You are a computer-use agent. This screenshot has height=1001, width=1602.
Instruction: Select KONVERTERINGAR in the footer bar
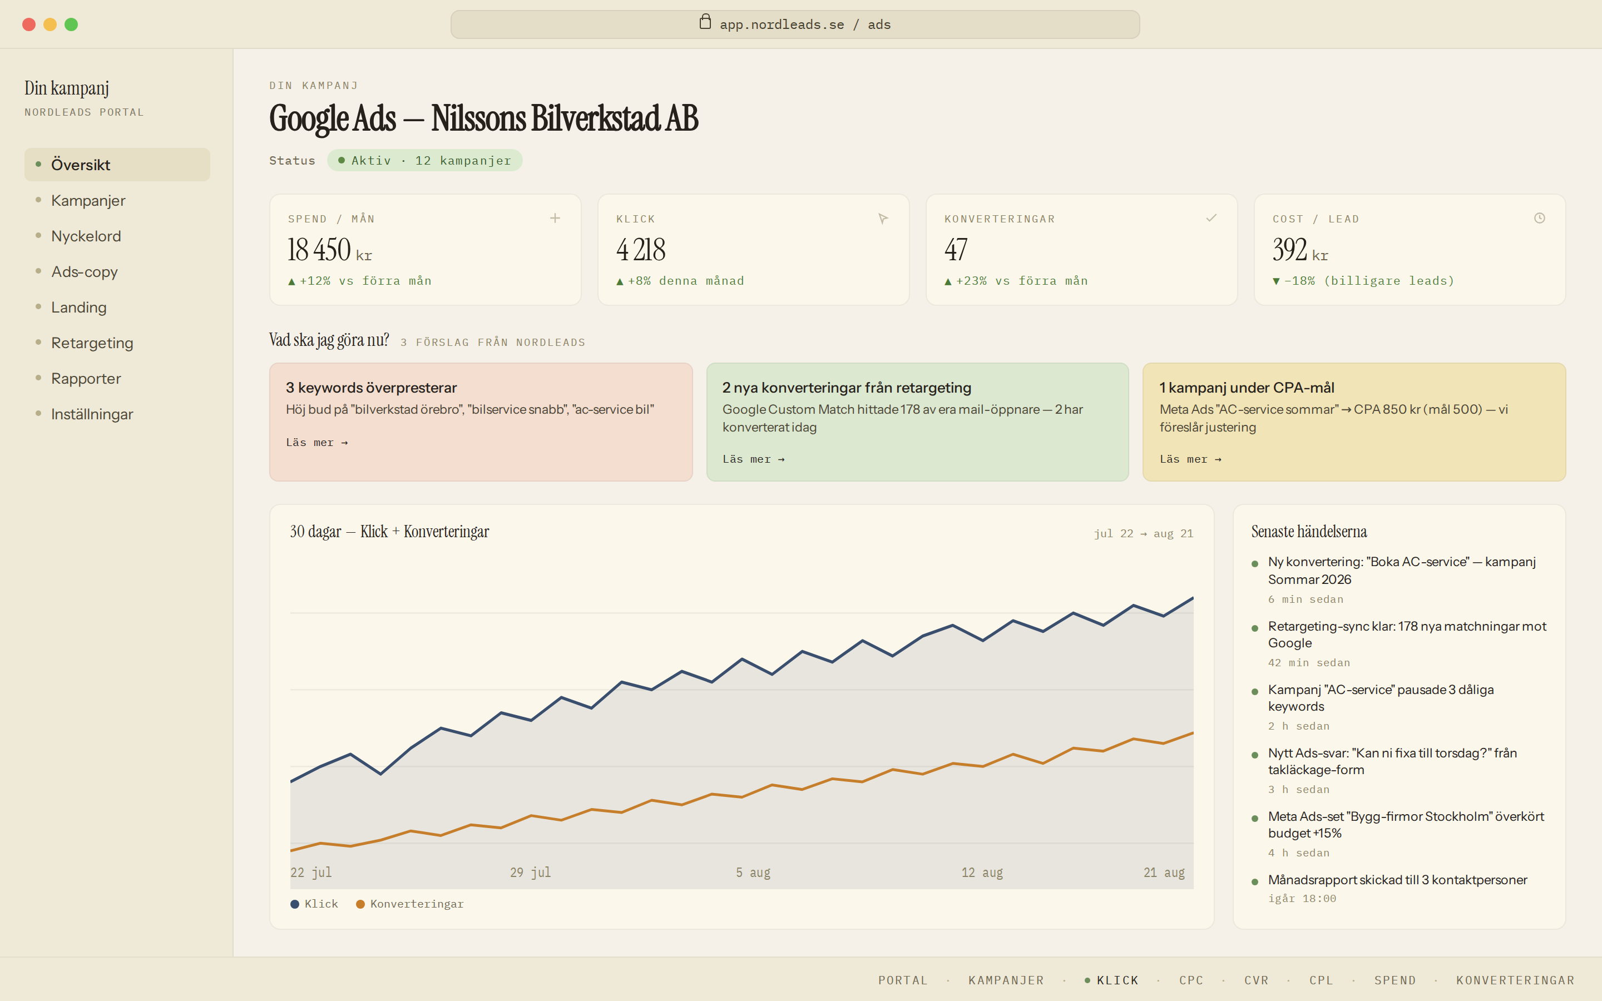point(1515,980)
